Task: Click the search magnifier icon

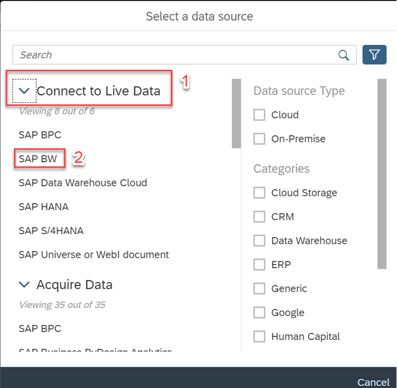Action: (x=344, y=55)
